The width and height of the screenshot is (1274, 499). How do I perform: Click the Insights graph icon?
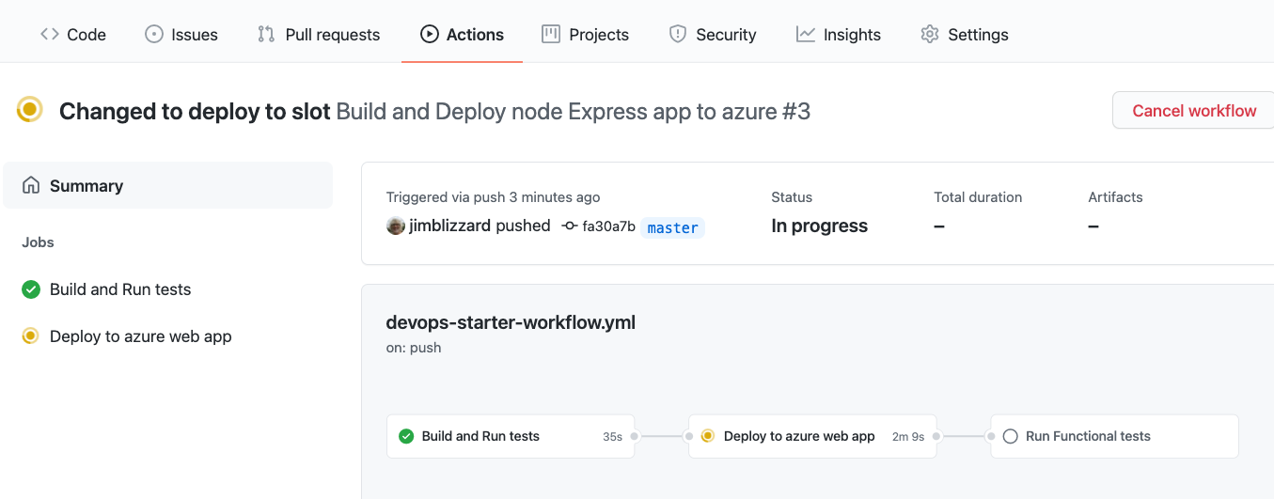coord(805,35)
